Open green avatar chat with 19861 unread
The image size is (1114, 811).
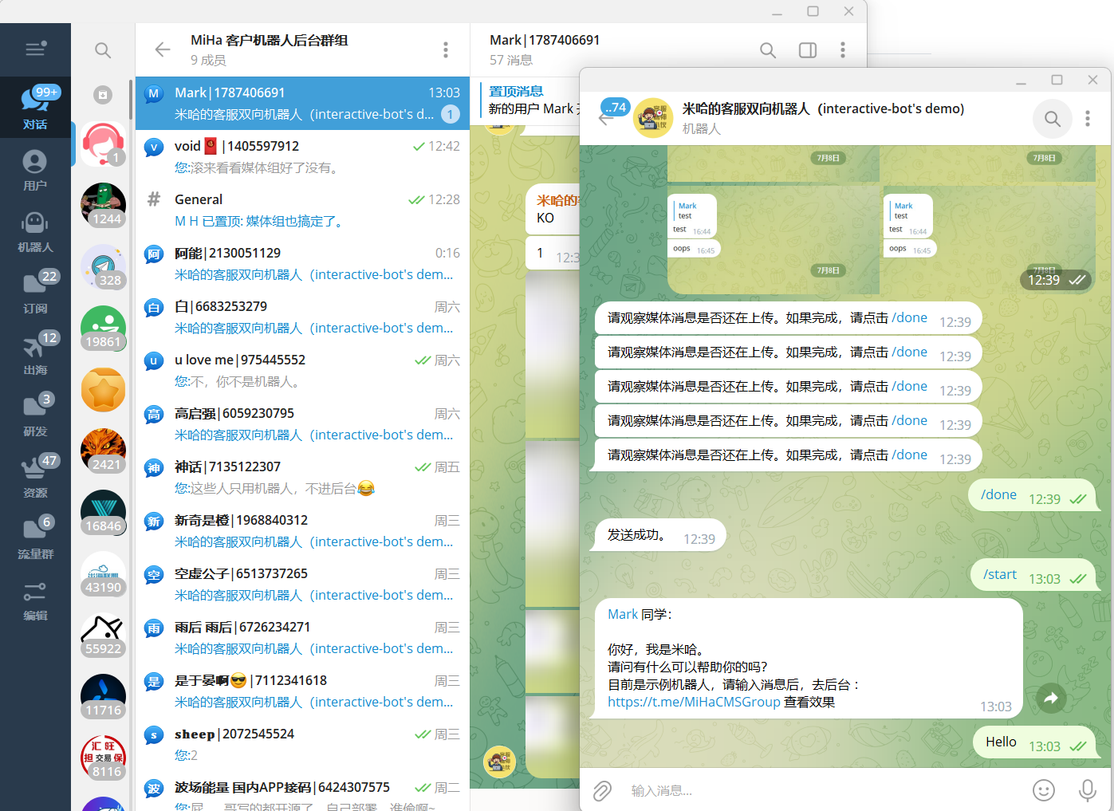pyautogui.click(x=103, y=328)
